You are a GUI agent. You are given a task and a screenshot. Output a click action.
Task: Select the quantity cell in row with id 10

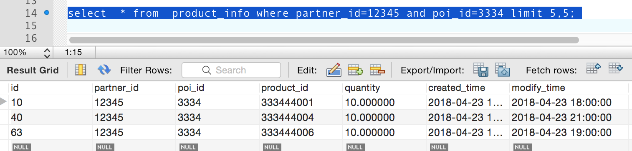[x=384, y=103]
